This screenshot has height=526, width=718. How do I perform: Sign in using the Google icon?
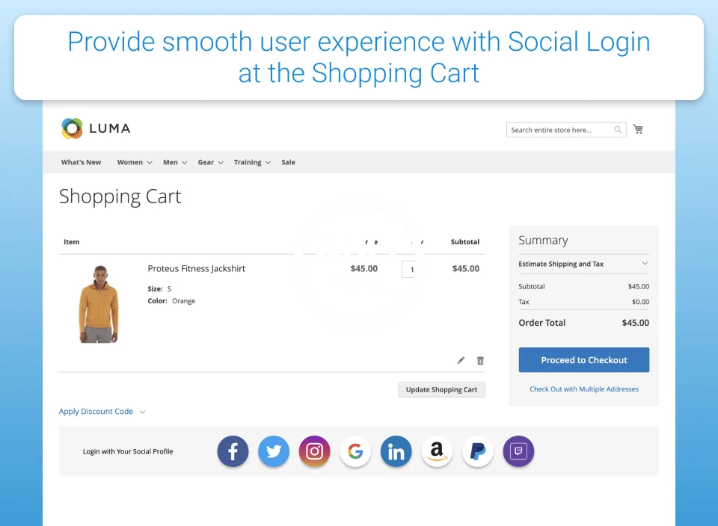(x=355, y=451)
